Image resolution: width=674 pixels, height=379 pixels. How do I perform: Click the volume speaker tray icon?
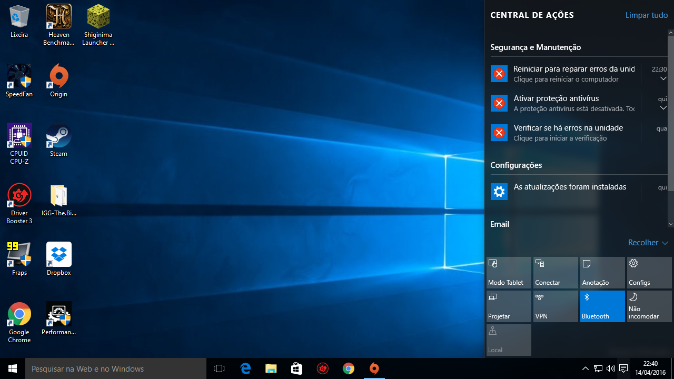(611, 368)
